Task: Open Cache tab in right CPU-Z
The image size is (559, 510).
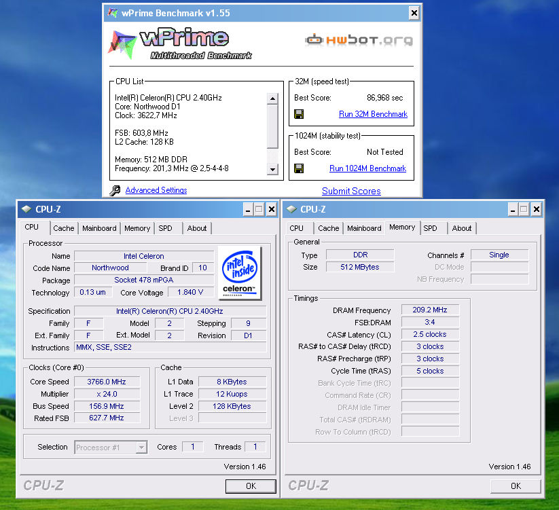Action: 328,228
